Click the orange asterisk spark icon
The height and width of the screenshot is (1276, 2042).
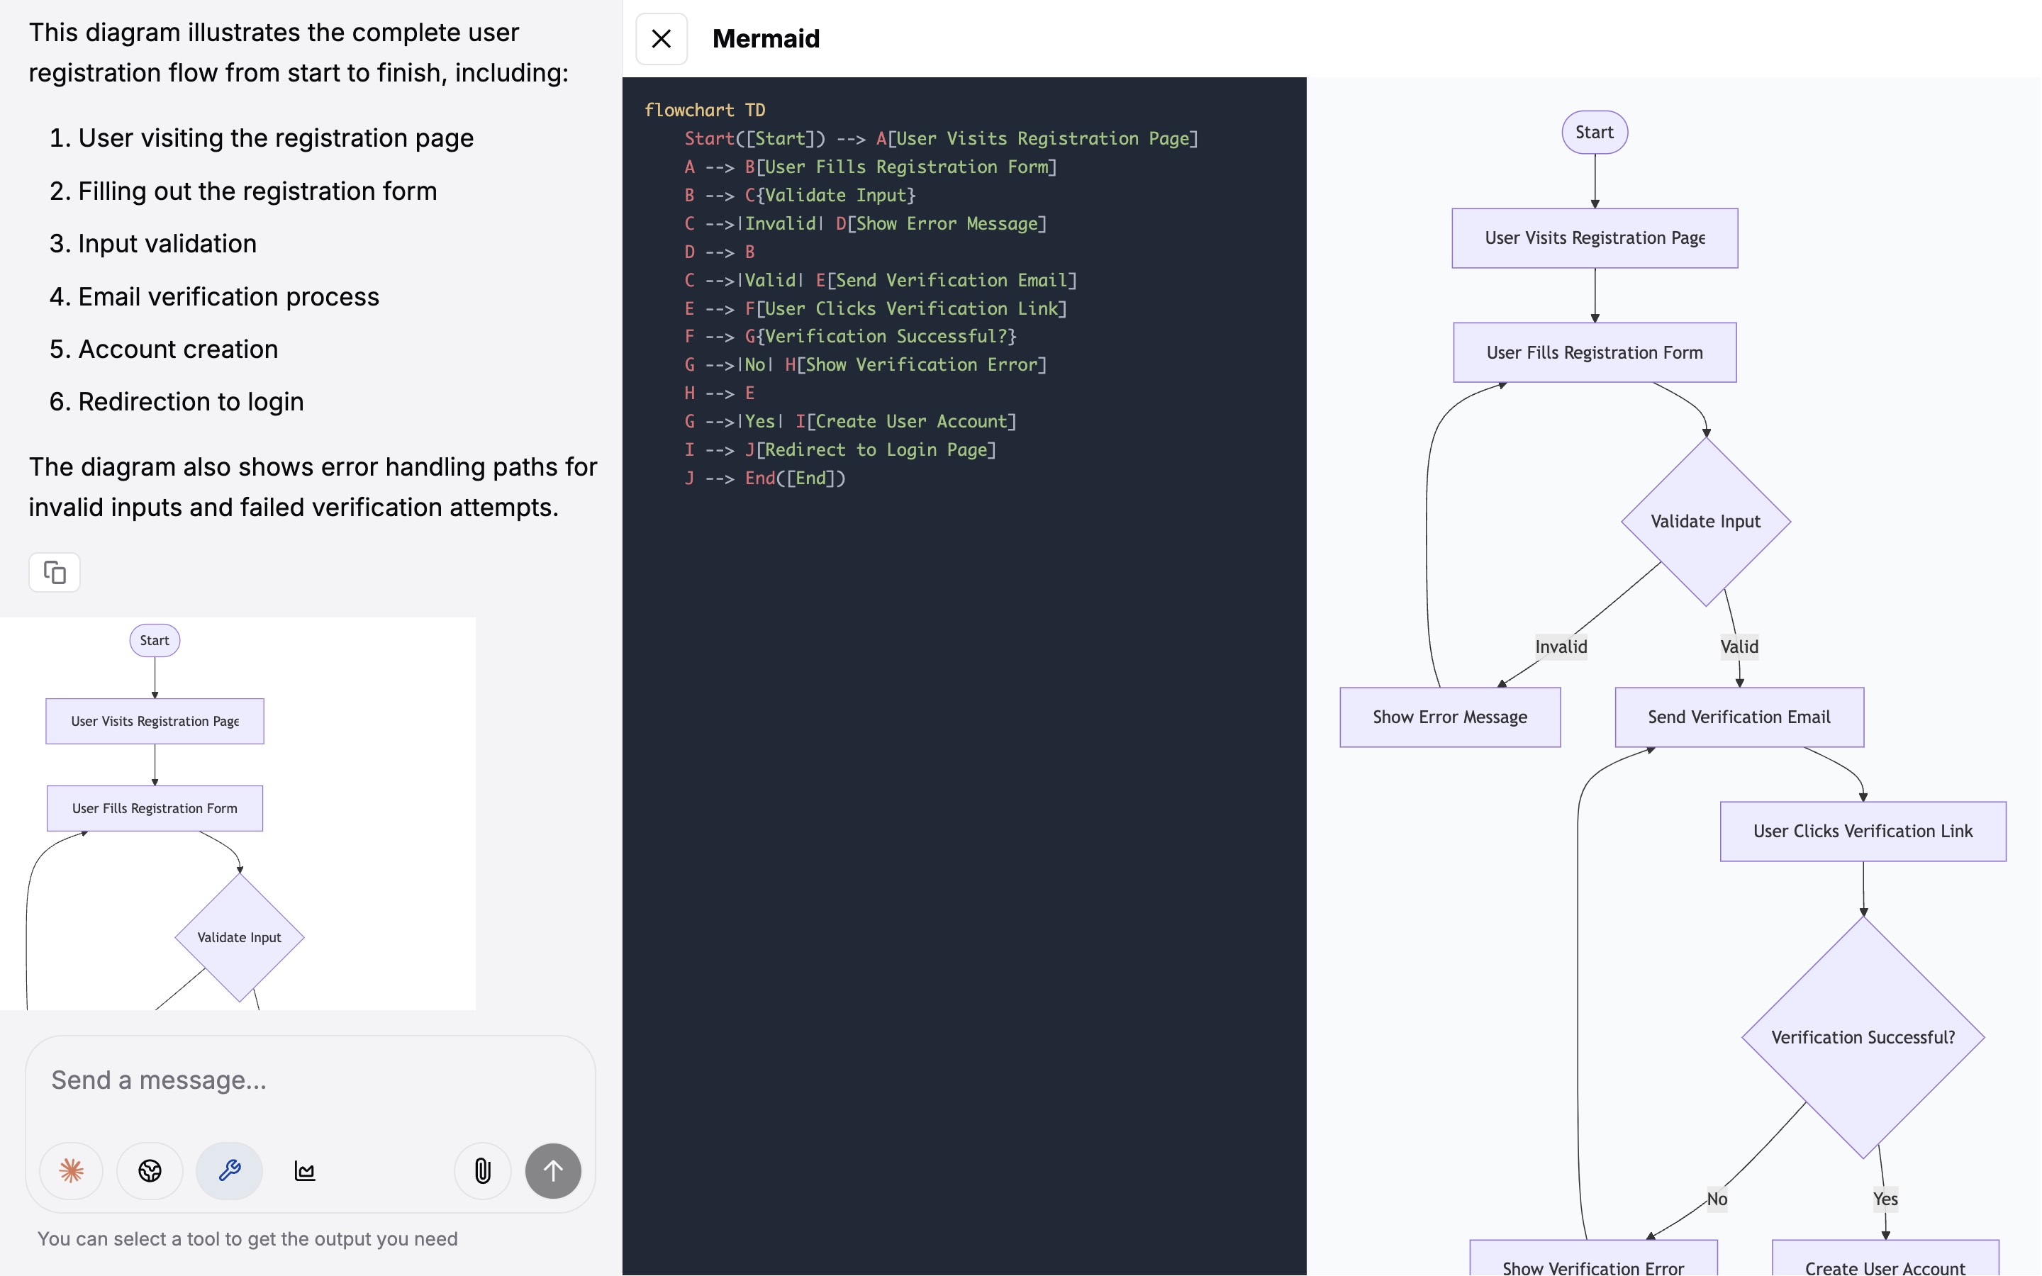pos(72,1170)
